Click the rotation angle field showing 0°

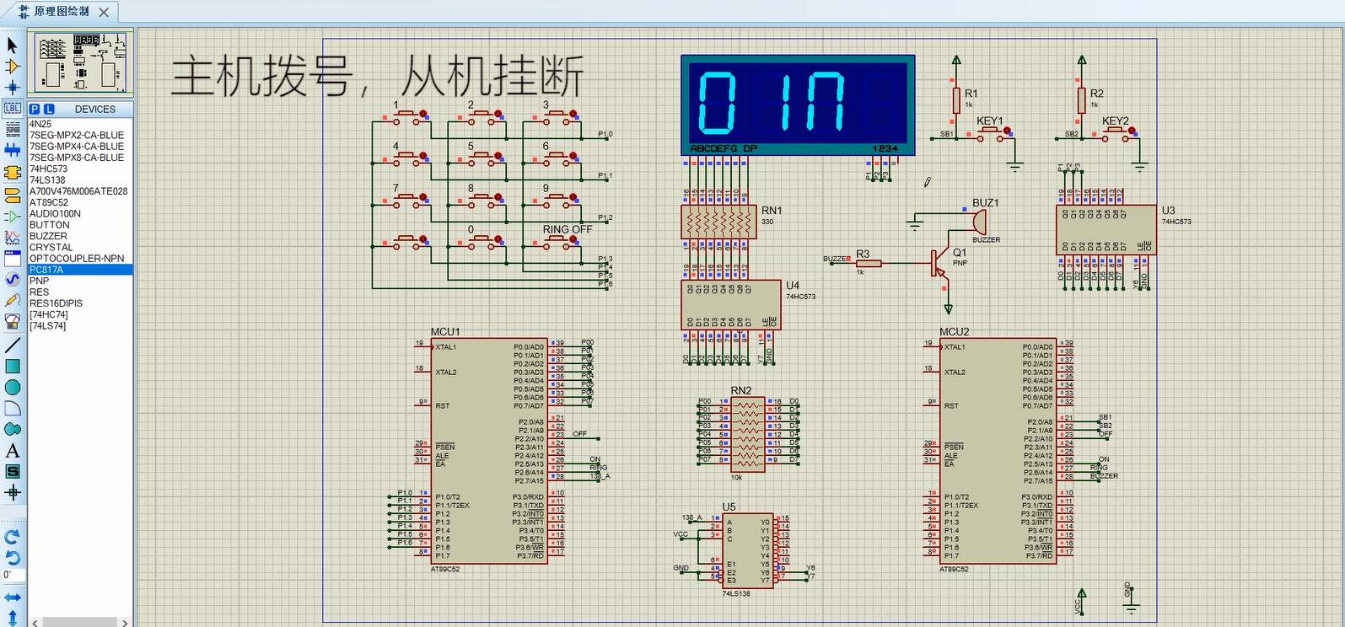(13, 576)
